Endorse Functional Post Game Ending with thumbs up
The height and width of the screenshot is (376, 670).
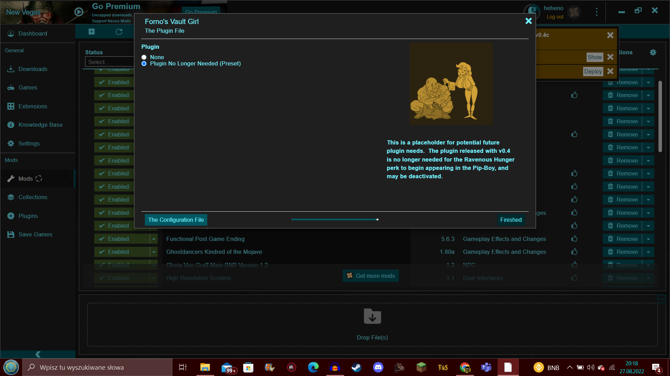coord(574,239)
